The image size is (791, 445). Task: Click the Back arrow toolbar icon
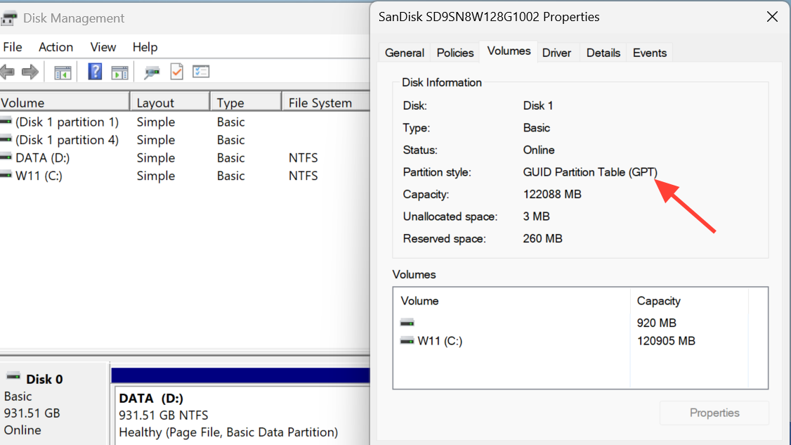pyautogui.click(x=7, y=72)
